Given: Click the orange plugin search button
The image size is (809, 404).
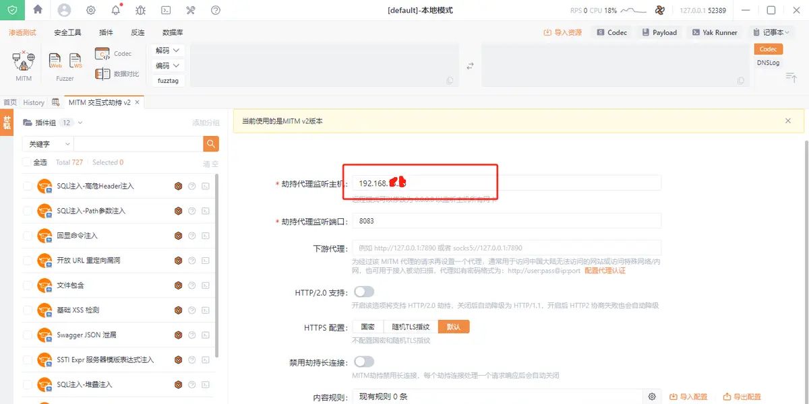Looking at the screenshot, I should 211,143.
